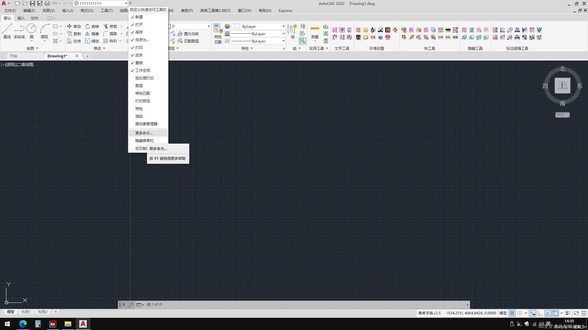Image resolution: width=588 pixels, height=330 pixels.
Task: Click the Scale (缩放) tool
Action: click(x=92, y=41)
